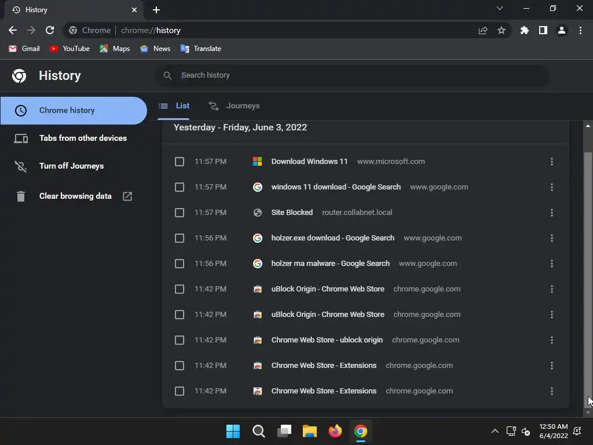This screenshot has width=593, height=445.
Task: Click the scrollbar down arrow
Action: (x=588, y=413)
